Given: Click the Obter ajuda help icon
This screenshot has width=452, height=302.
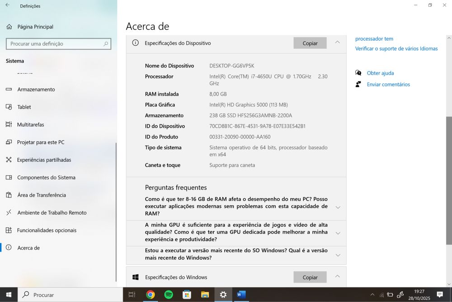Looking at the screenshot, I should coord(358,73).
